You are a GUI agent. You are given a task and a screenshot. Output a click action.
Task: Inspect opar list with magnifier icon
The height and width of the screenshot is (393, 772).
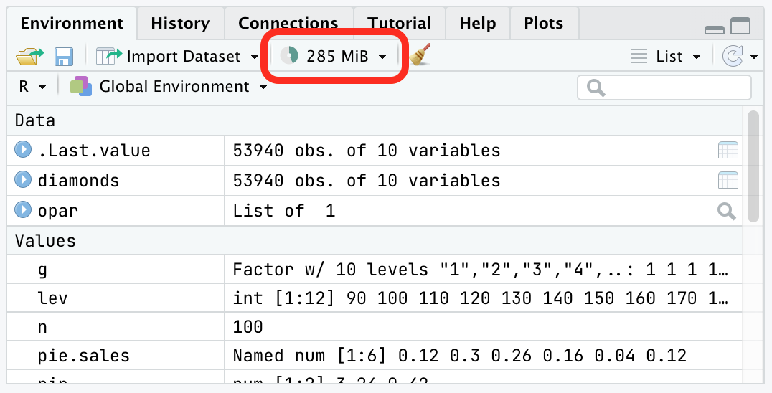(727, 211)
